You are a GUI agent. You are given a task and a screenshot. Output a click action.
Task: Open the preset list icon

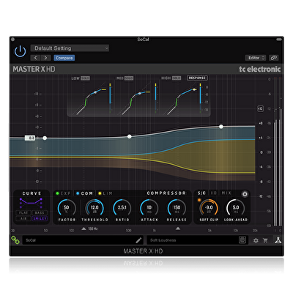point(242,240)
